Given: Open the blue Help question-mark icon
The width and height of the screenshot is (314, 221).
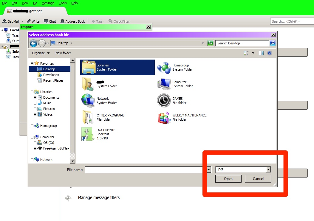Looking at the screenshot, I should [270, 53].
